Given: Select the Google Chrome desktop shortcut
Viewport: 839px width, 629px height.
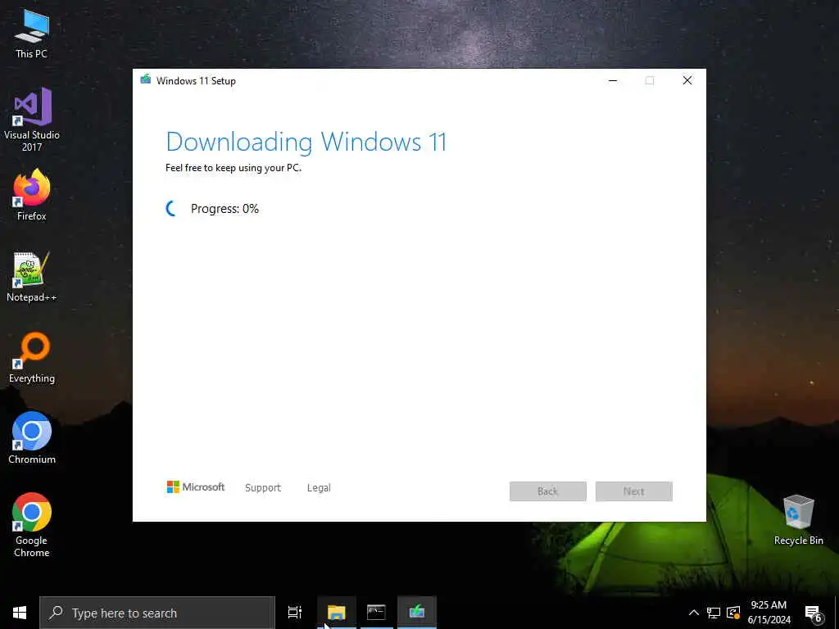Looking at the screenshot, I should 32,525.
